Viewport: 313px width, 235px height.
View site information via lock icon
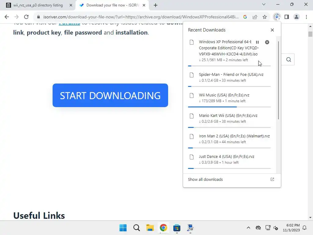click(39, 17)
